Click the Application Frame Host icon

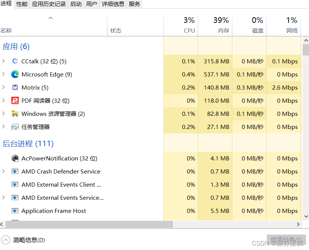coord(15,211)
